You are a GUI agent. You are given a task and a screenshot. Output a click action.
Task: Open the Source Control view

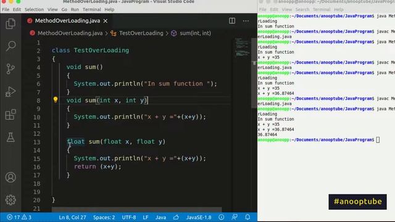pos(10,68)
